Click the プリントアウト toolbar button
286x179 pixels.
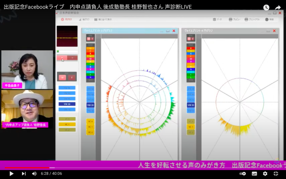(252, 19)
